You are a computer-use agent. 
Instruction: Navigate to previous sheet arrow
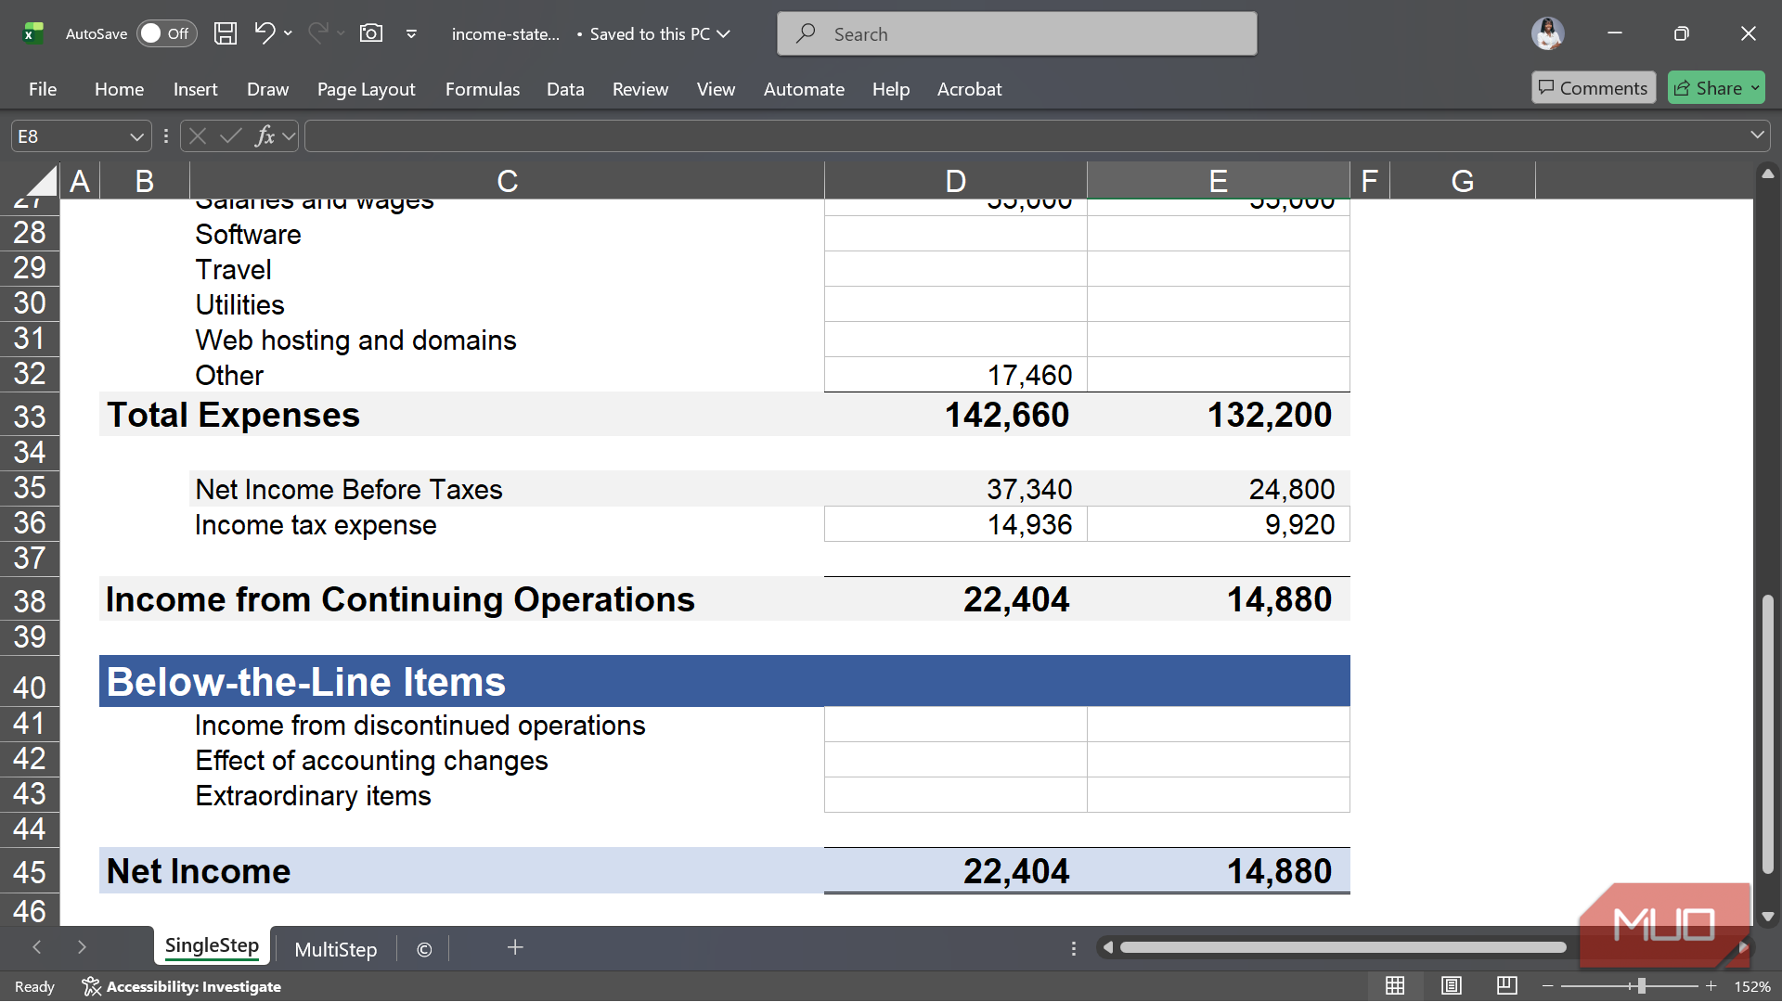37,947
